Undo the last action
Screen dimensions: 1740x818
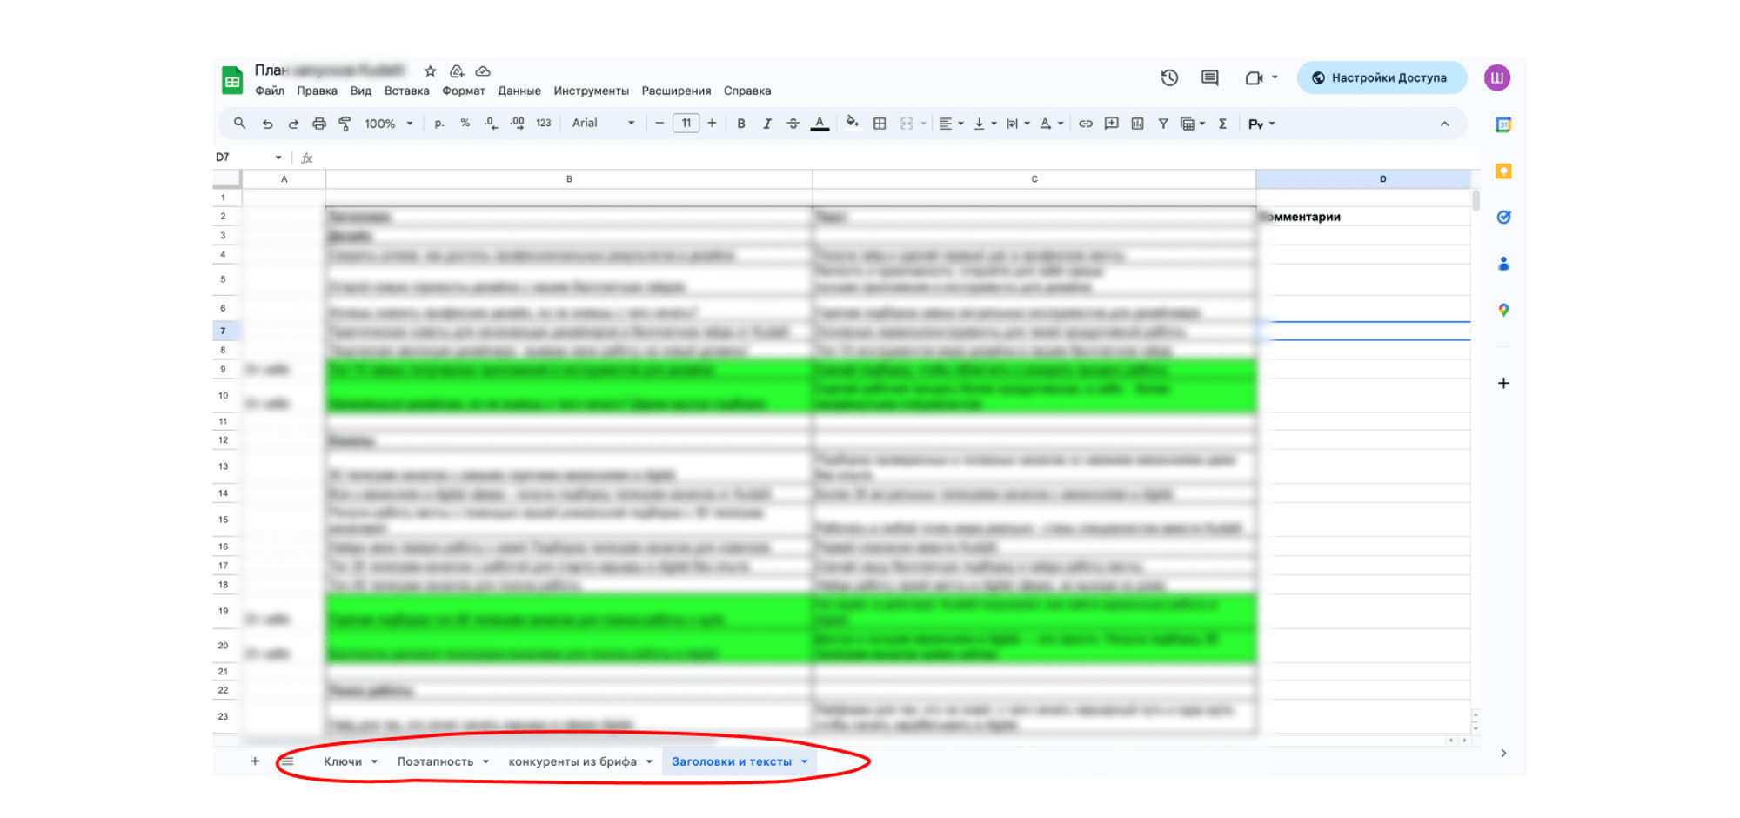pos(267,124)
